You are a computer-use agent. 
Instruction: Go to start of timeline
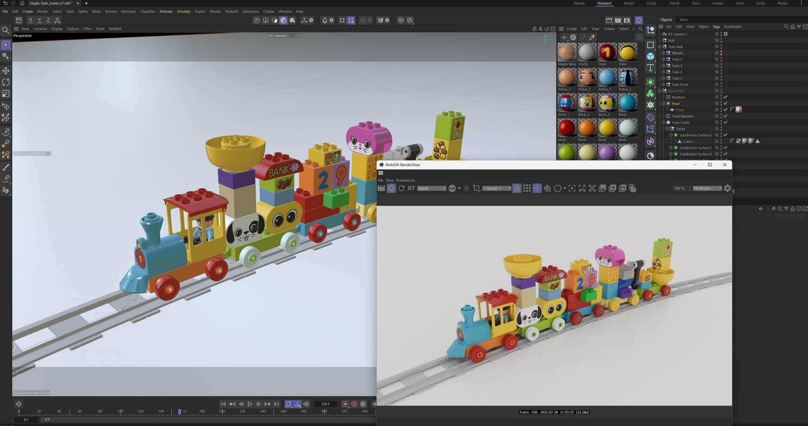[223, 404]
